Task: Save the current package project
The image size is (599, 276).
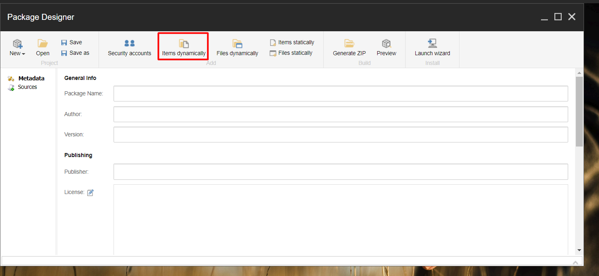Action: coord(71,42)
